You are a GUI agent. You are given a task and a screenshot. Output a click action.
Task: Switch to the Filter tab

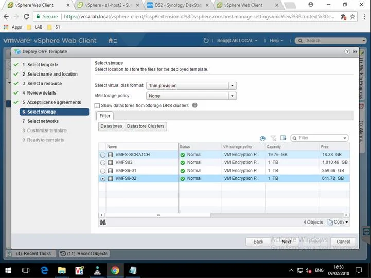(105, 116)
